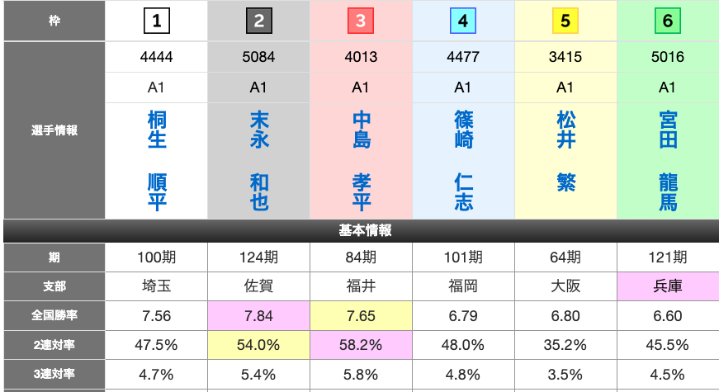Open racer 末永和也 profile link
Image resolution: width=719 pixels, height=392 pixels.
click(x=259, y=161)
